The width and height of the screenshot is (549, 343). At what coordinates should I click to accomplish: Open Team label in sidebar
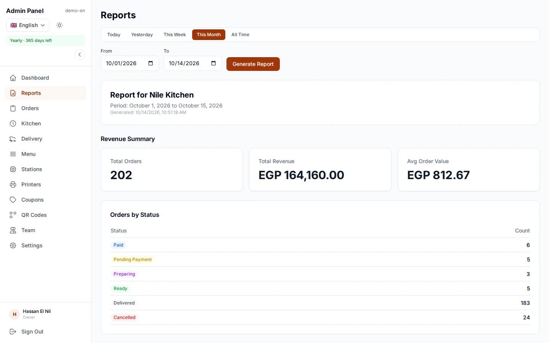point(28,230)
